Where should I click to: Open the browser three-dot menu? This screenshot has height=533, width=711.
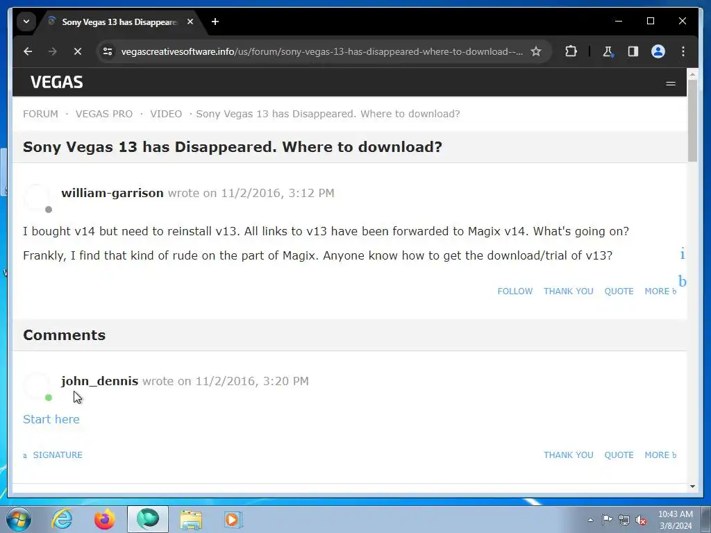683,51
